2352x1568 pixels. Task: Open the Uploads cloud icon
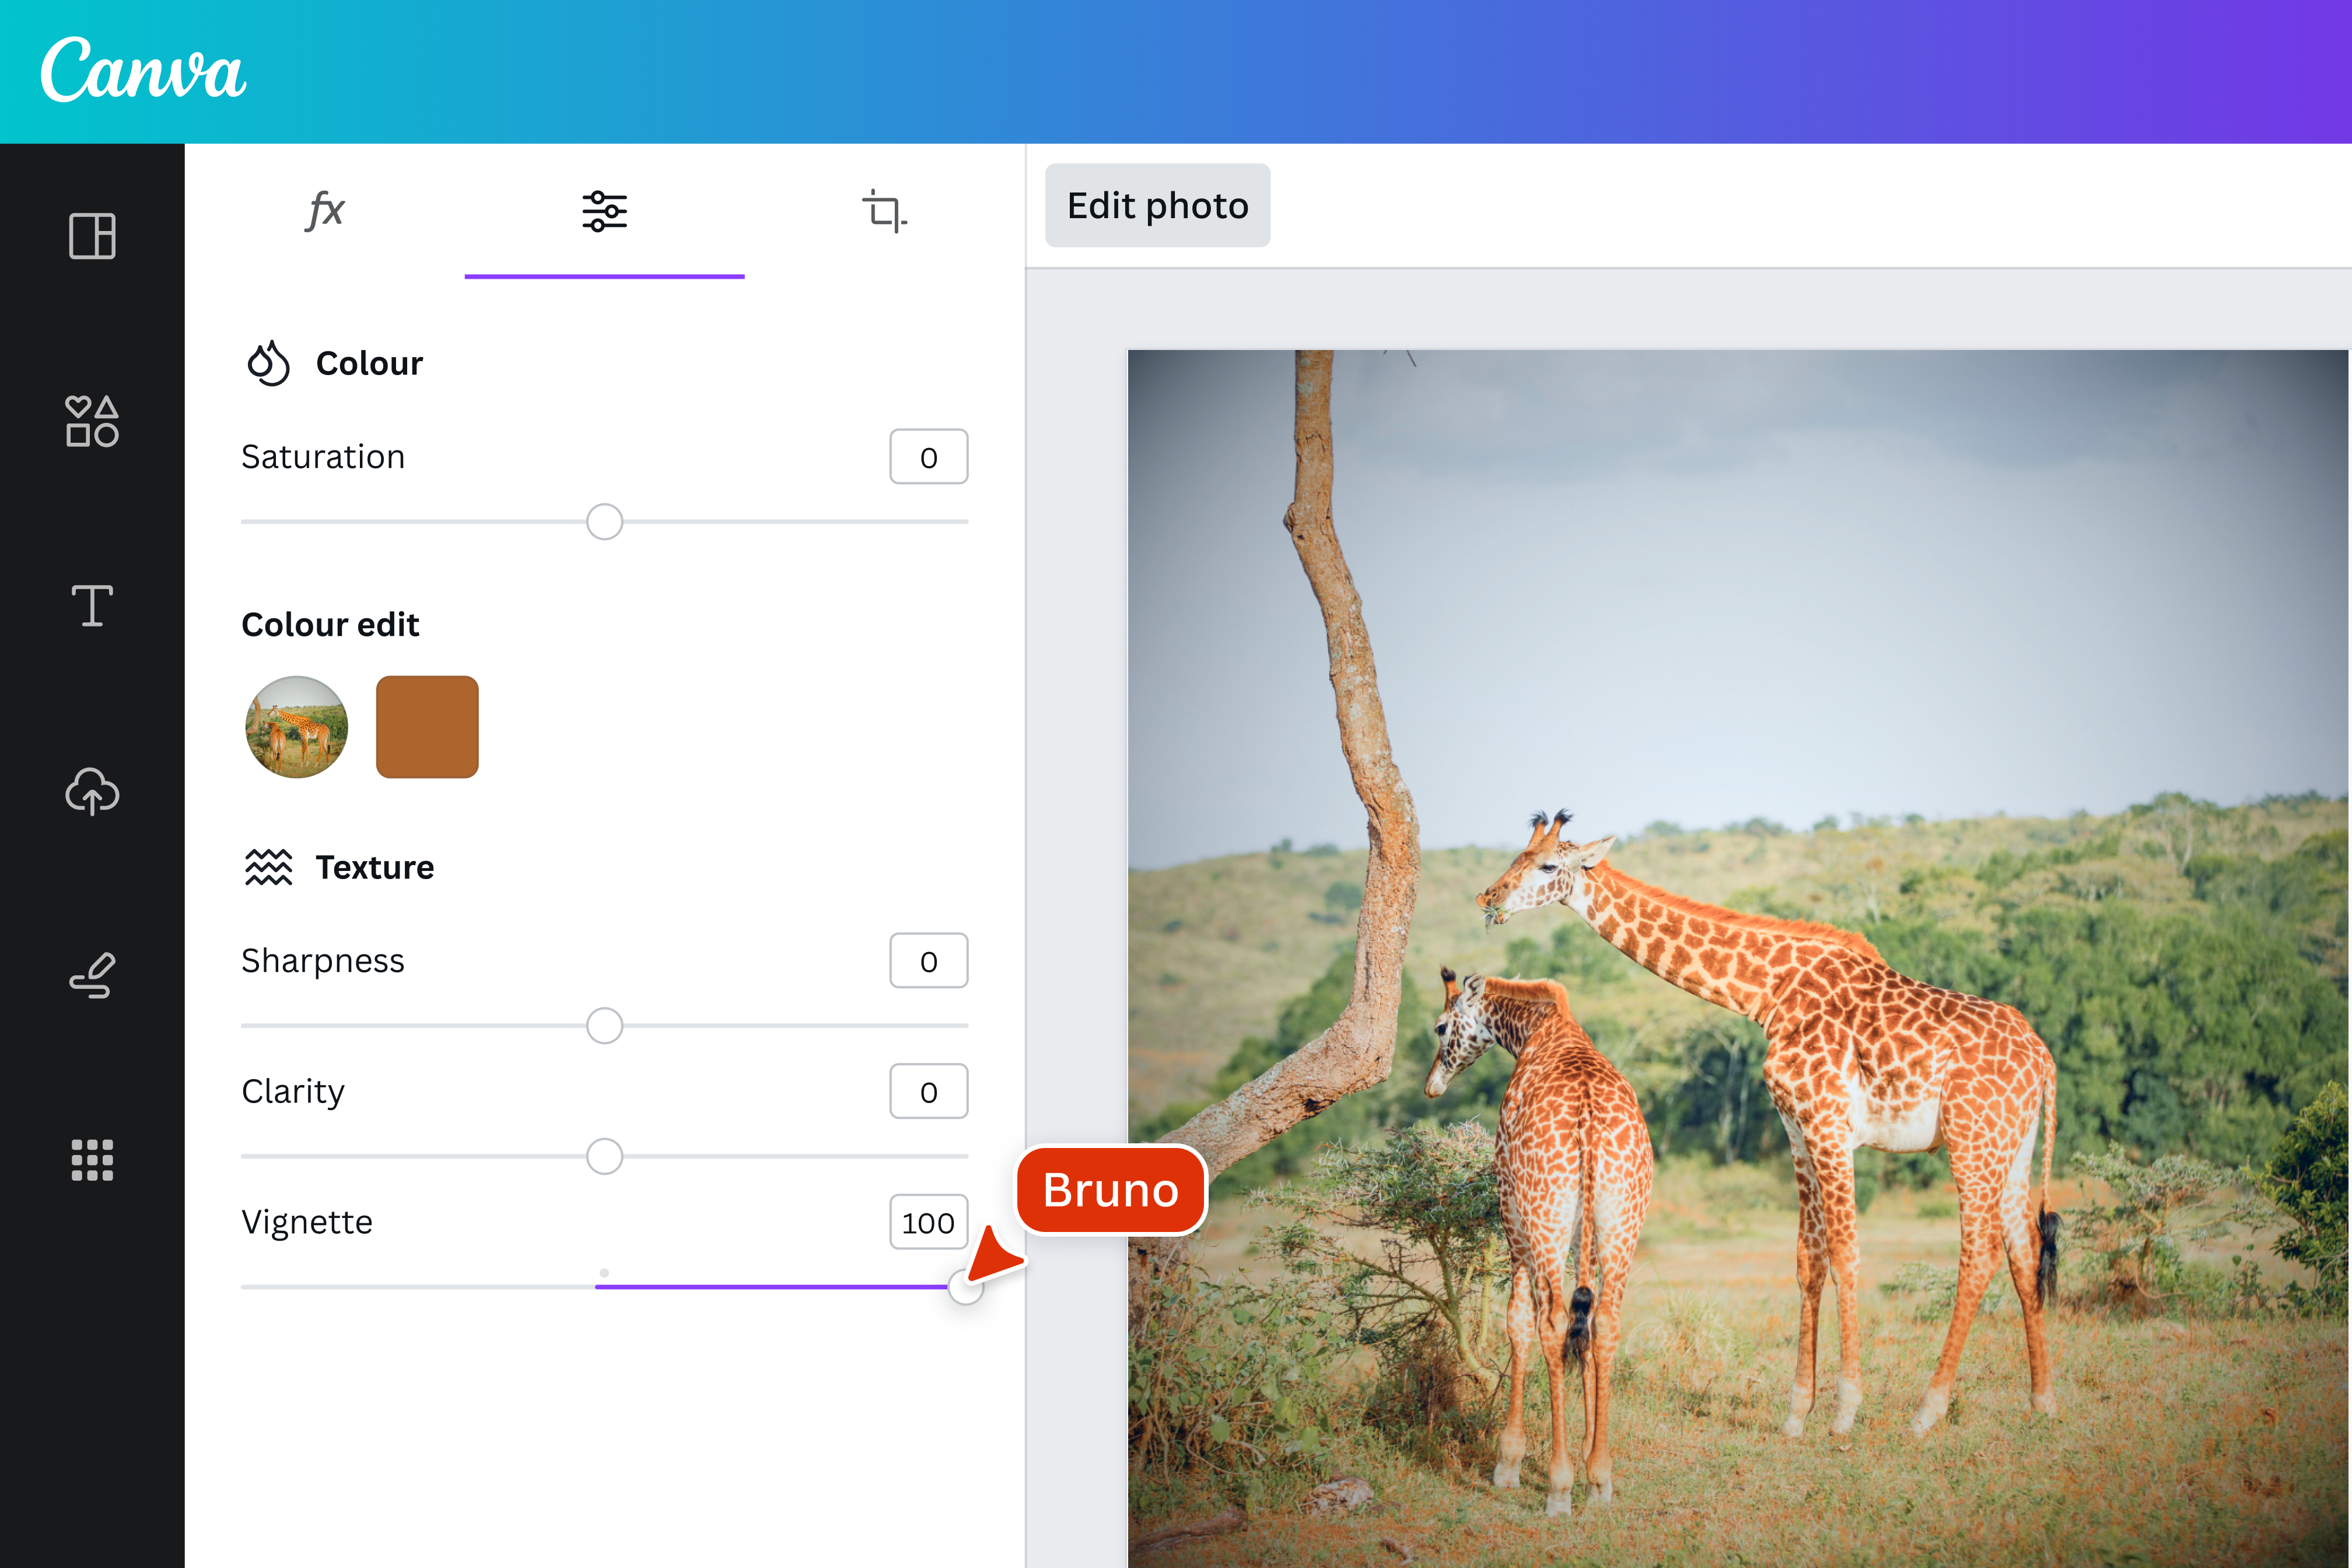92,791
